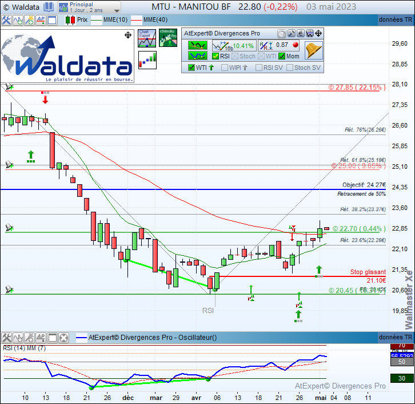Click the golden alert bell button
This screenshot has height=404, width=415.
click(314, 50)
